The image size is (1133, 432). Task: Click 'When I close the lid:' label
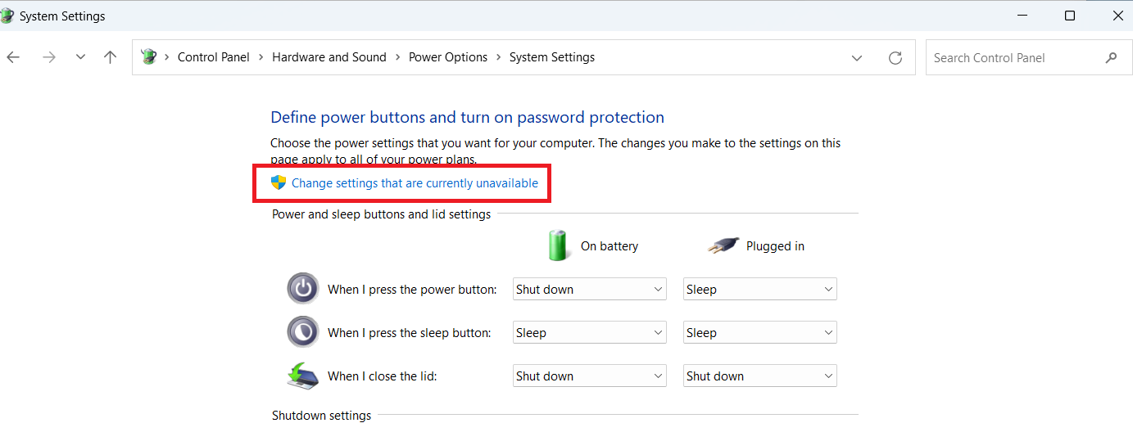pos(384,376)
